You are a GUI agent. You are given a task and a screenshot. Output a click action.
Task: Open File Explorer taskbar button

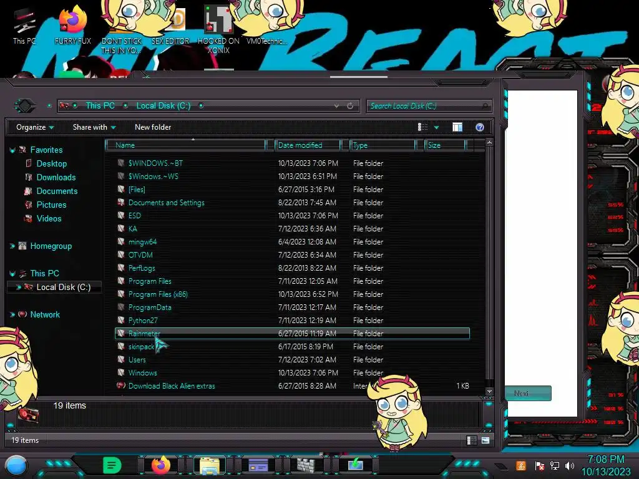coord(210,465)
